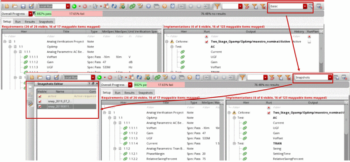Click blue Reload arrows icon in top window toolbar
Image resolution: width=350 pixels, height=162 pixels.
click(114, 7)
